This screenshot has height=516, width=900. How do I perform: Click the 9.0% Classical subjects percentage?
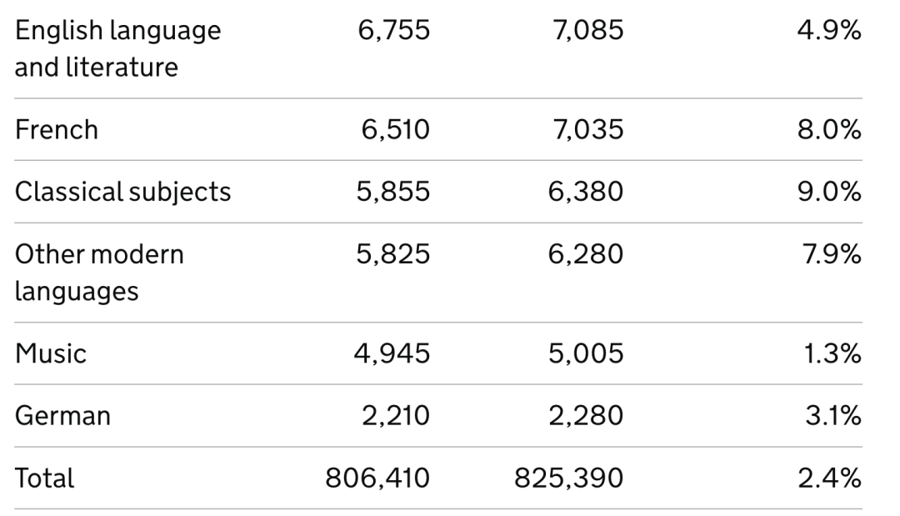(829, 192)
